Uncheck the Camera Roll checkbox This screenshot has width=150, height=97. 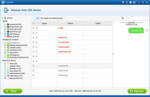coord(5,24)
